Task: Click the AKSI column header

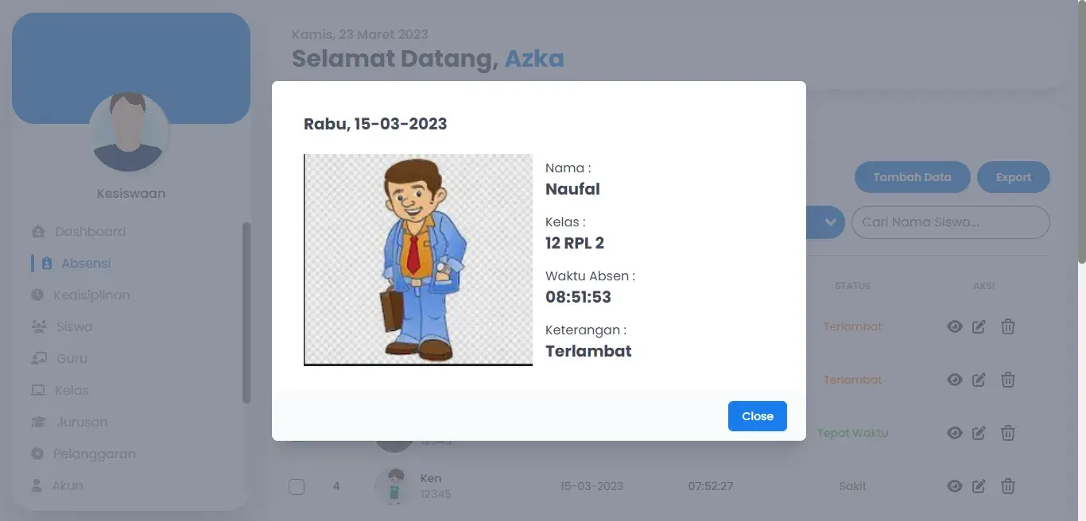Action: (x=983, y=286)
